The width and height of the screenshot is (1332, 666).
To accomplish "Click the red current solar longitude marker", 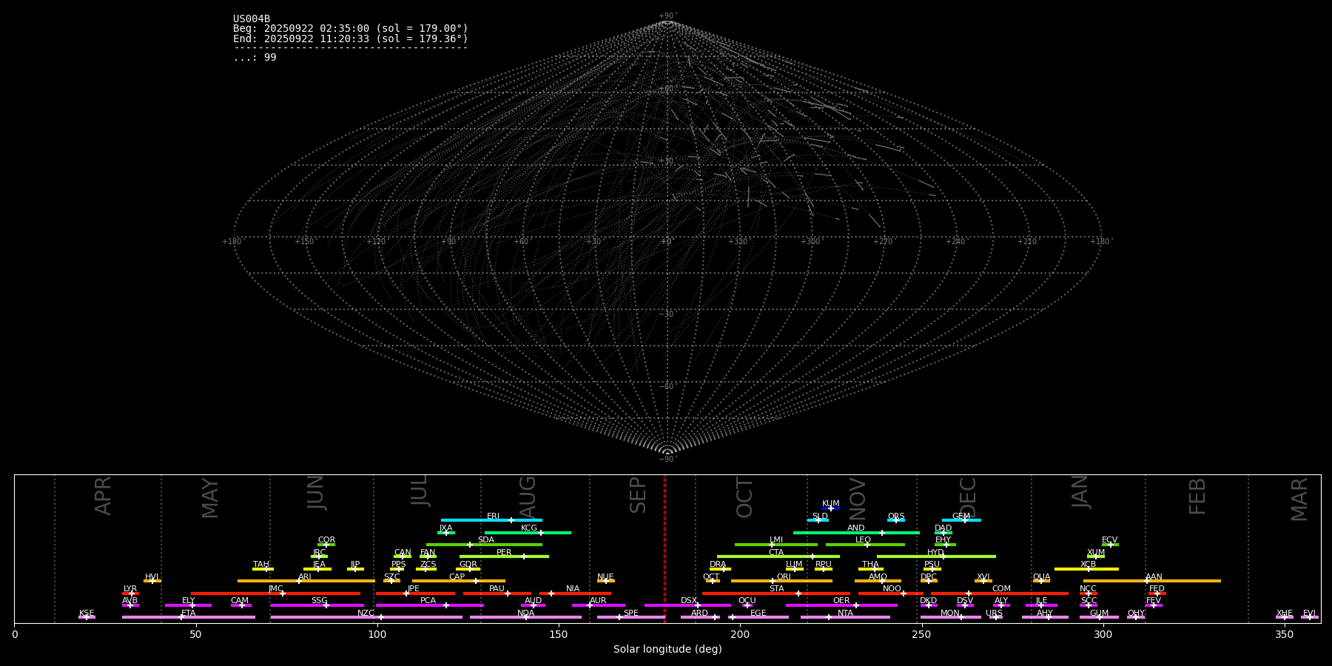I will [665, 549].
